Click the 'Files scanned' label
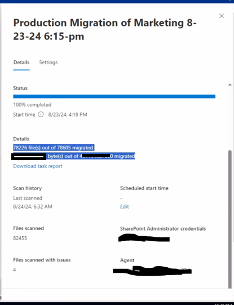Image resolution: width=234 pixels, height=305 pixels. [x=28, y=228]
